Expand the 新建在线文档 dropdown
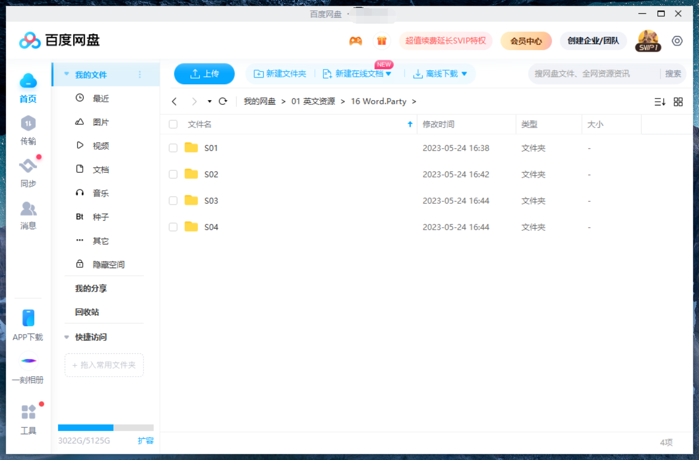The image size is (699, 460). point(388,74)
